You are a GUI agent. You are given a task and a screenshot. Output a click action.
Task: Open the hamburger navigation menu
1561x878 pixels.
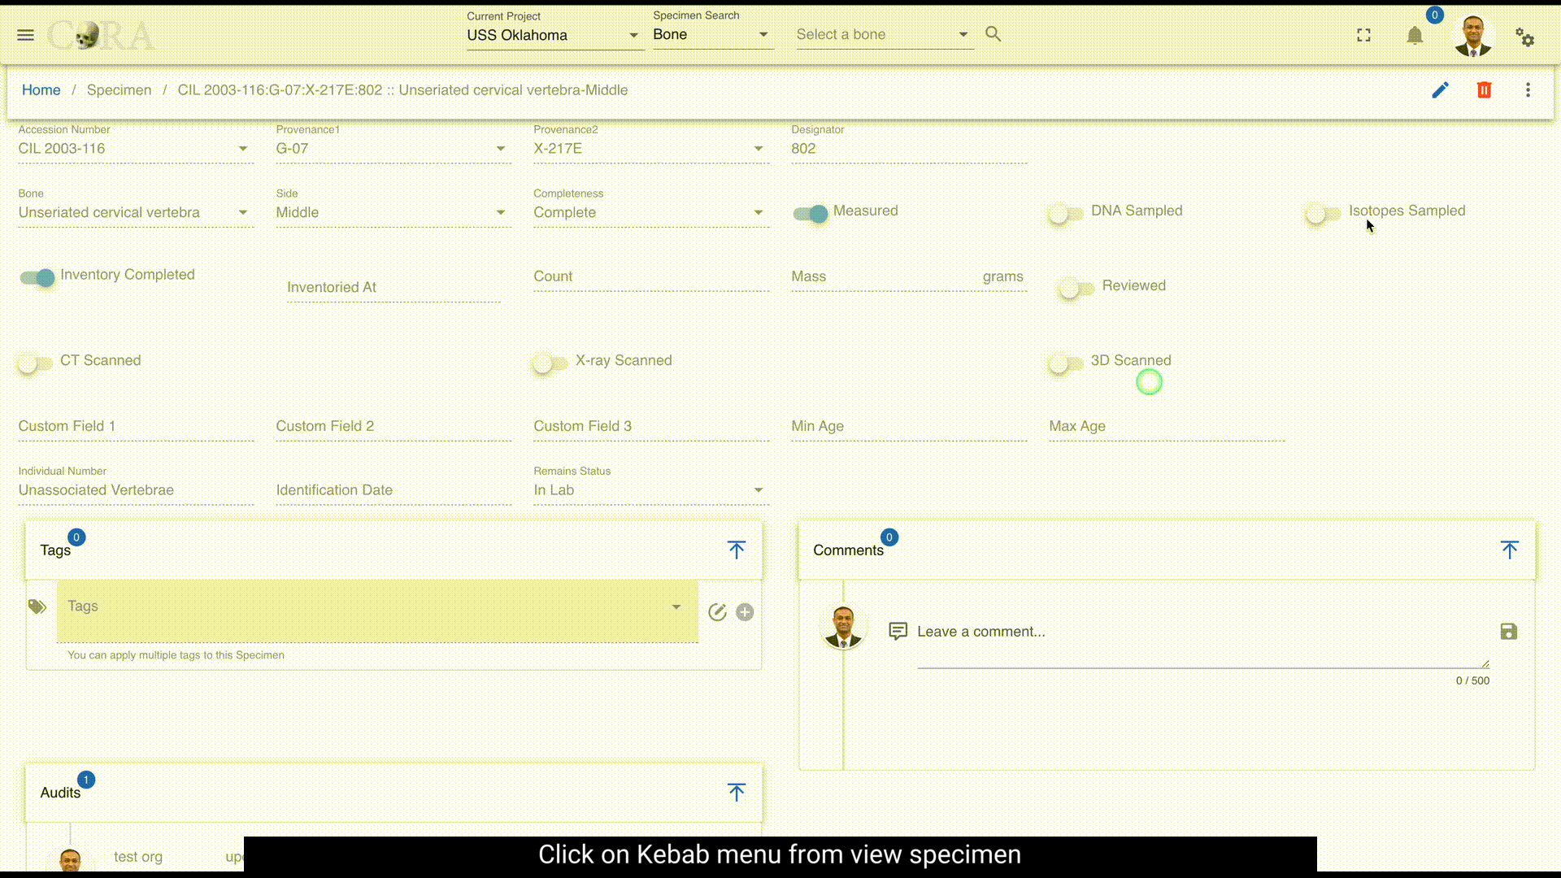pos(25,35)
